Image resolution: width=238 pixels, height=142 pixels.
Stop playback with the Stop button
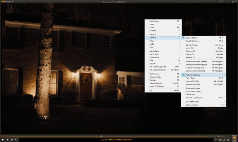coord(7,139)
